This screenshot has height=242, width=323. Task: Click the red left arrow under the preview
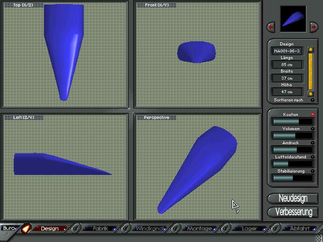271,26
